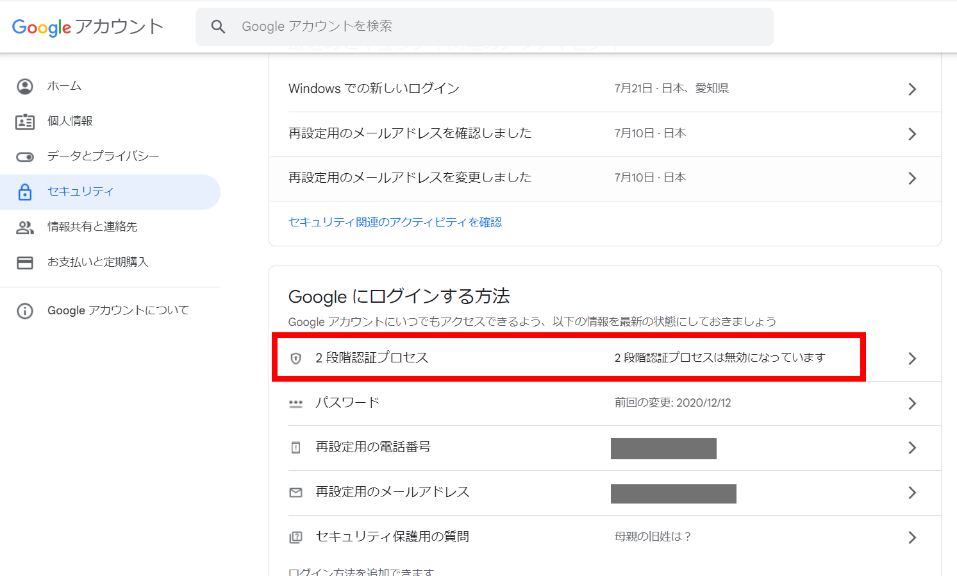Viewport: 957px width, 576px height.
Task: Click the envelope icon beside 再設定用のメールアドレス
Action: tap(295, 493)
